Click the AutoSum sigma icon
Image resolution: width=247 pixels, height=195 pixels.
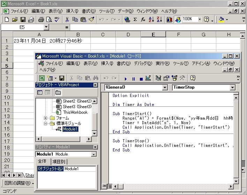point(135,20)
